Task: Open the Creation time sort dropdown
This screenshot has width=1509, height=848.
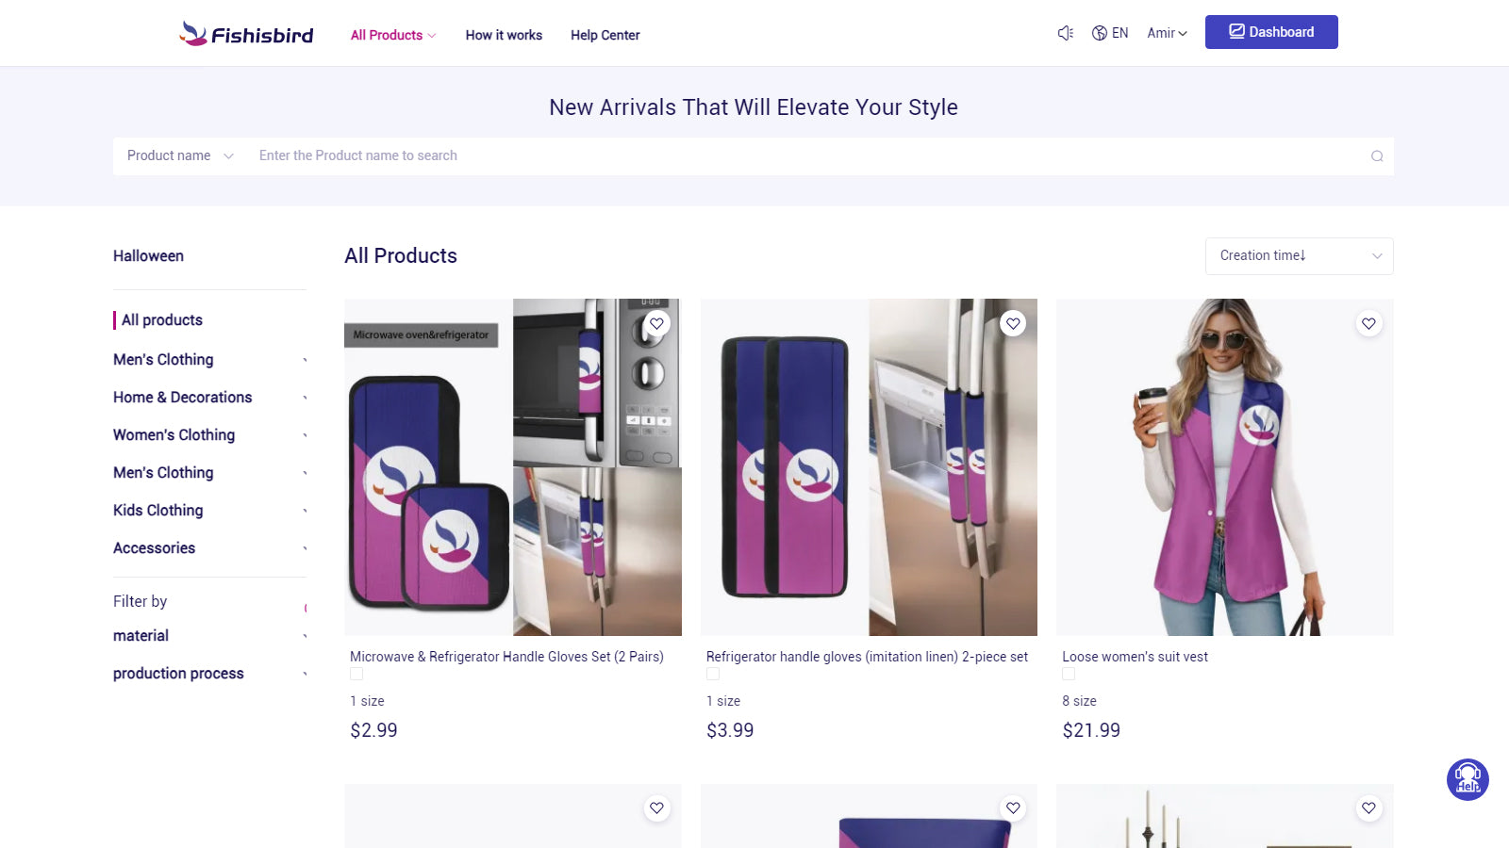Action: [x=1299, y=255]
